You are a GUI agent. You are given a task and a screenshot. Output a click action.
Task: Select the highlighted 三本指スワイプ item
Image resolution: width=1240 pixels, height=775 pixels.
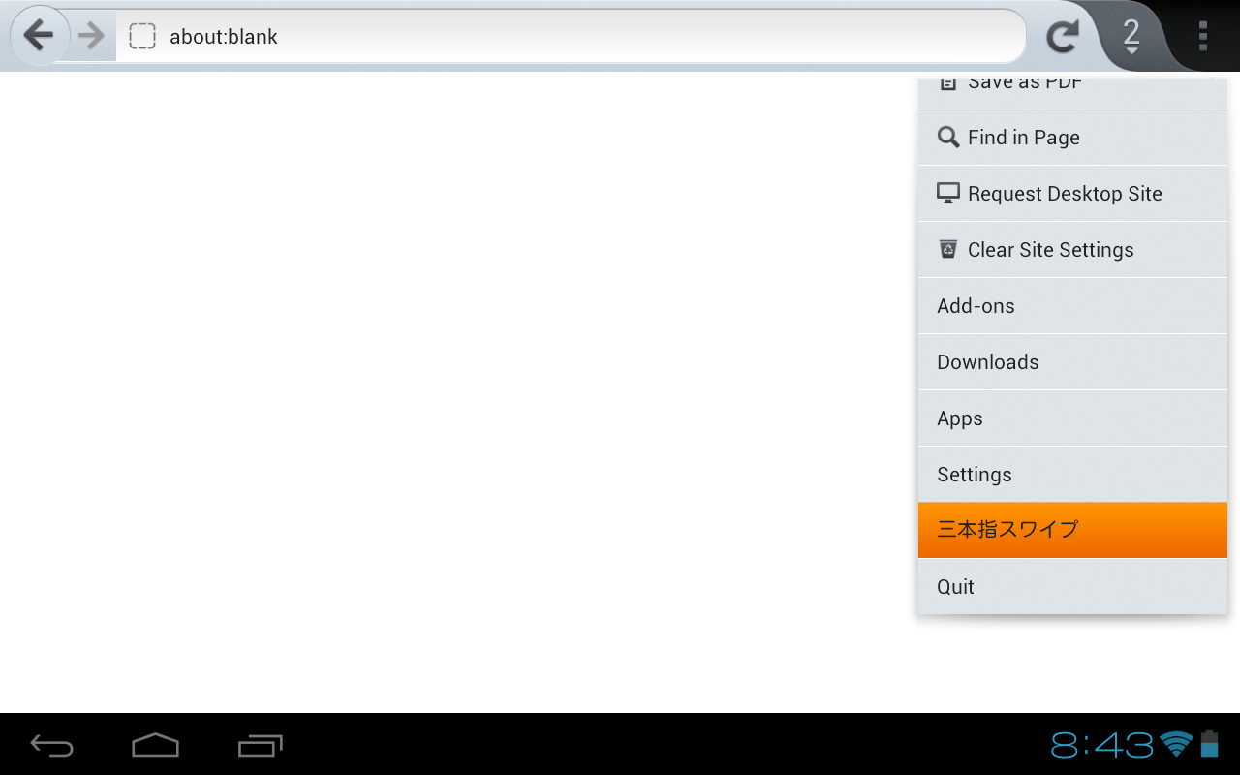coord(1072,530)
